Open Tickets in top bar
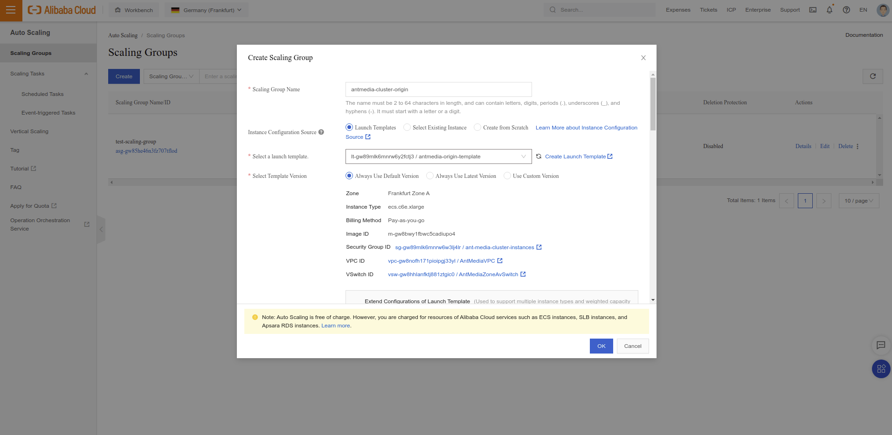The image size is (892, 435). [x=708, y=10]
